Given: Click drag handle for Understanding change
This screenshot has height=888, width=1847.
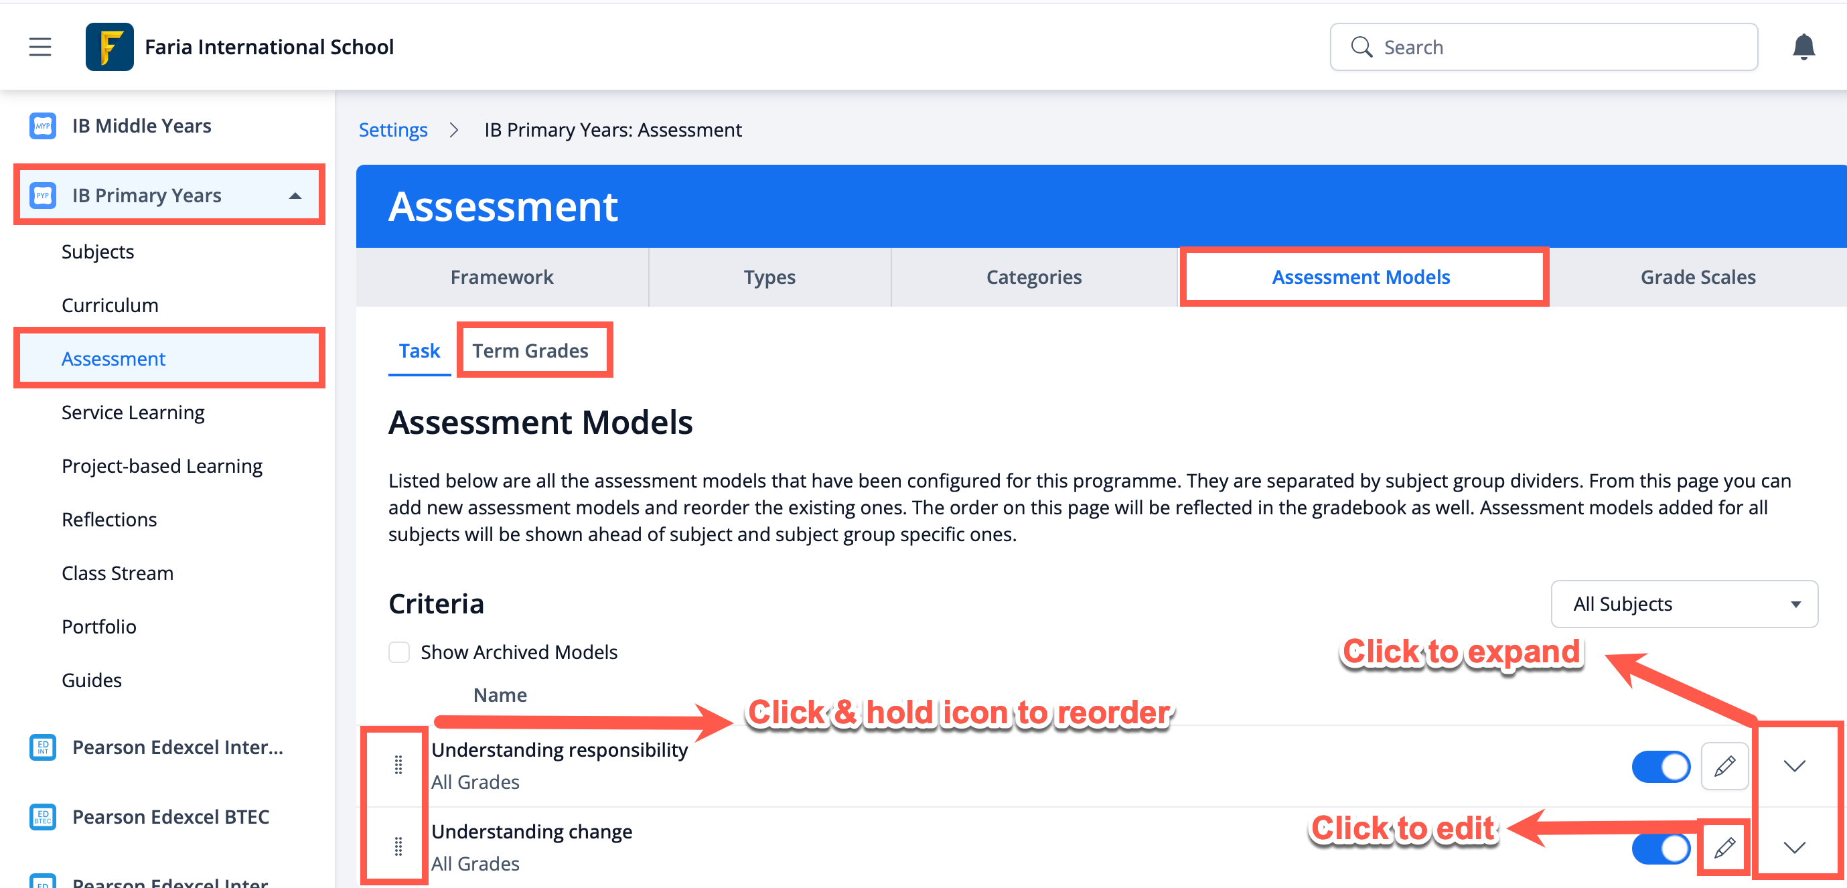Looking at the screenshot, I should click(398, 847).
